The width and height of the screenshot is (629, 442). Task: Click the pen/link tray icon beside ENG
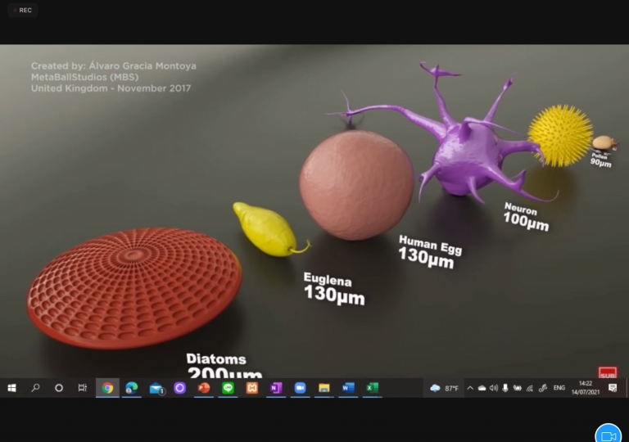point(543,388)
